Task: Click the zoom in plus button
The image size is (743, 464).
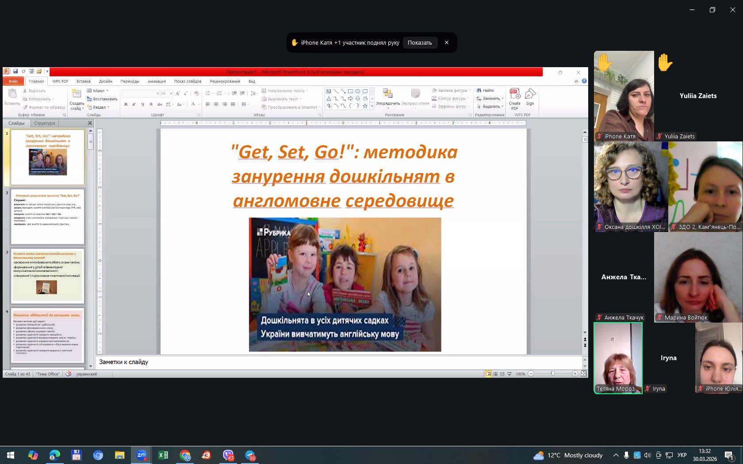Action: point(575,374)
